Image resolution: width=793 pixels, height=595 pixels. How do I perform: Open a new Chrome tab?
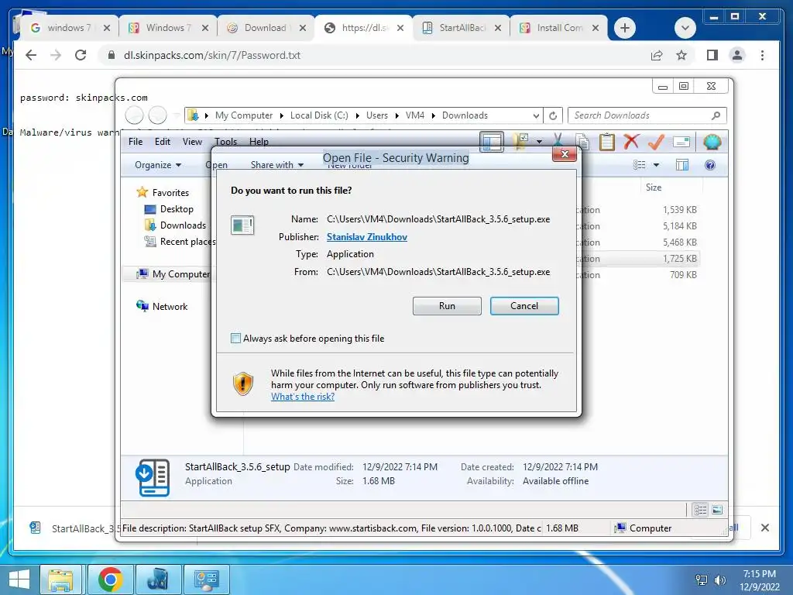625,28
